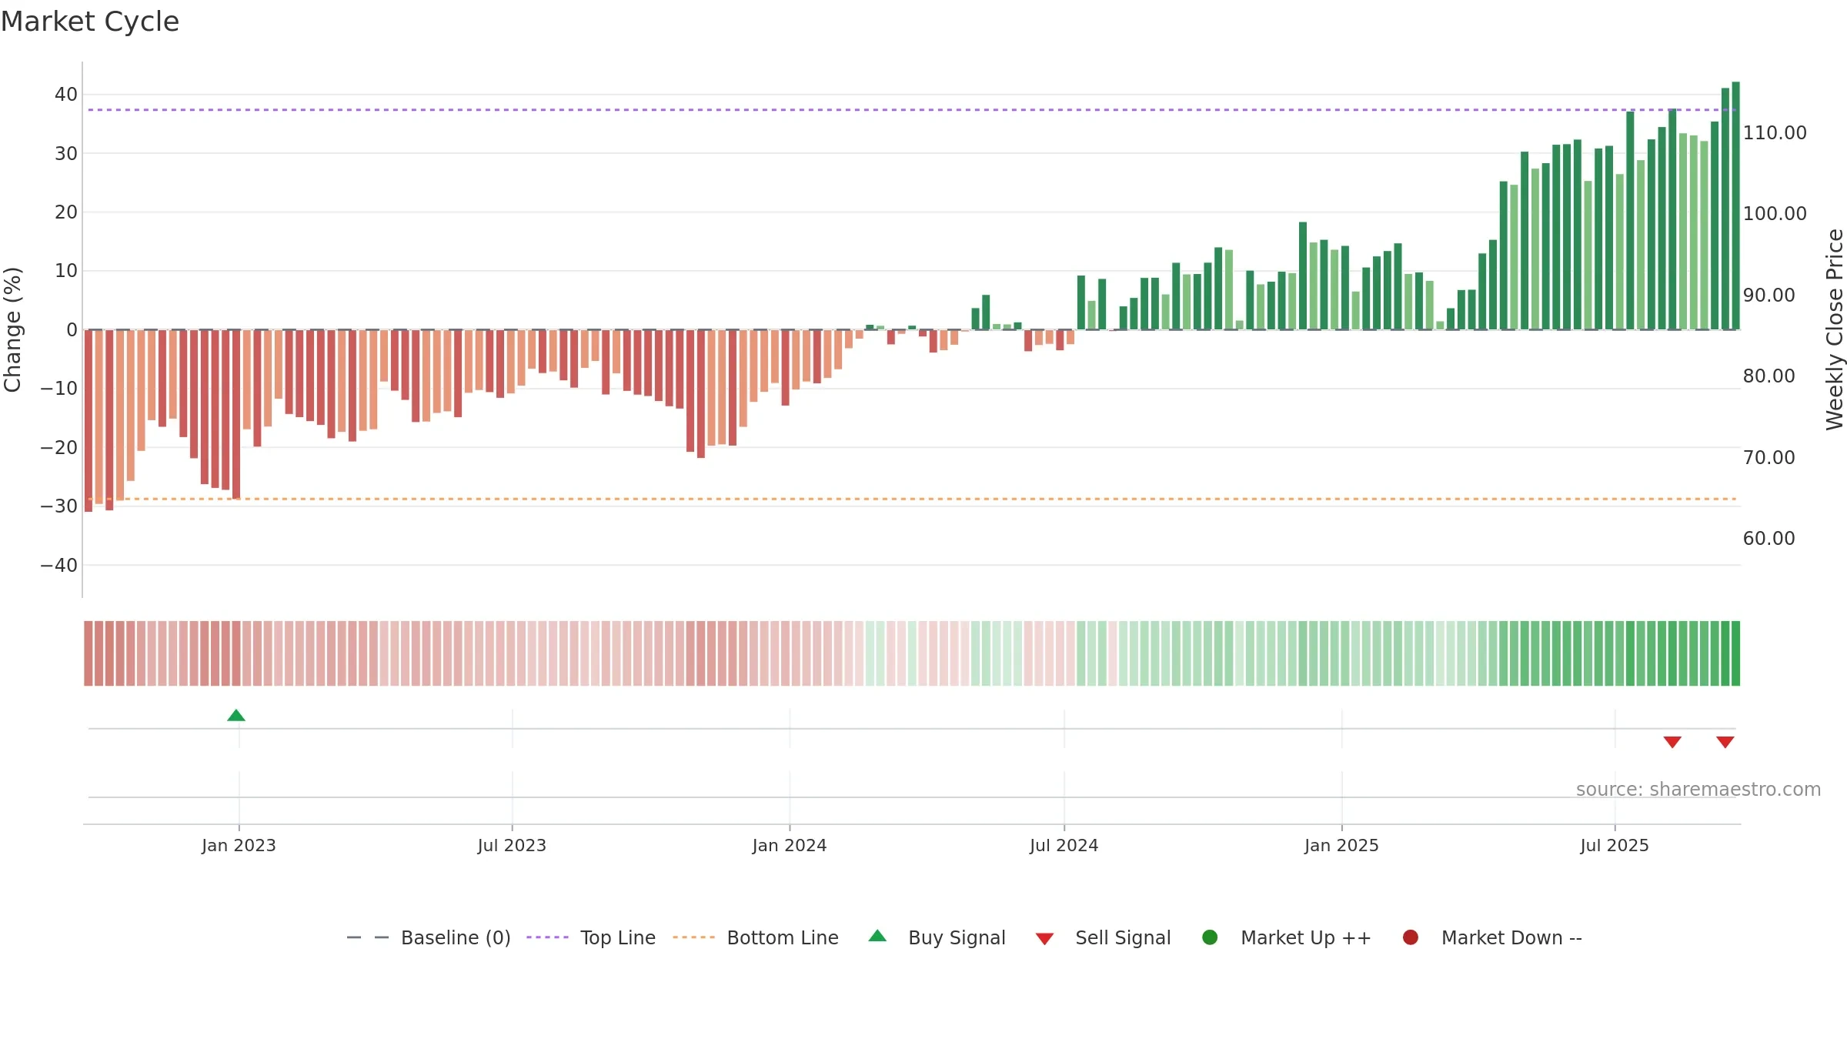Click the green Buy Signal triangle near Jan 2023

point(236,716)
